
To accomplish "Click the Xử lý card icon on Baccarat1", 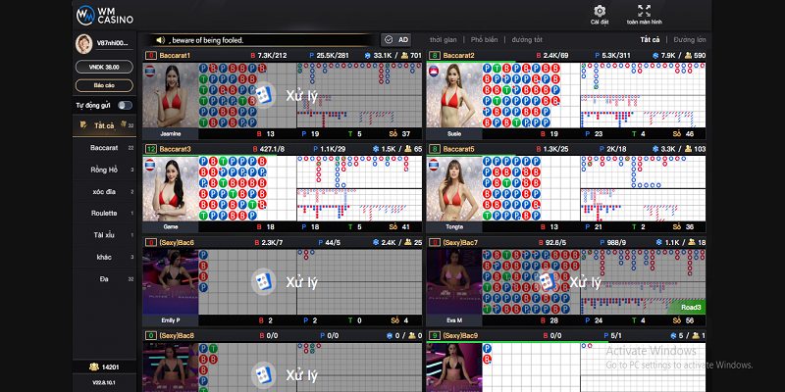I will point(263,95).
